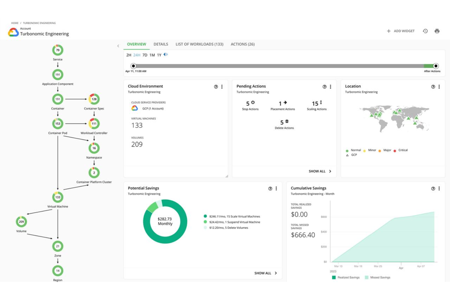Viewport: 450px width, 300px height.
Task: Select the Zone node showing 21
Action: (x=58, y=246)
